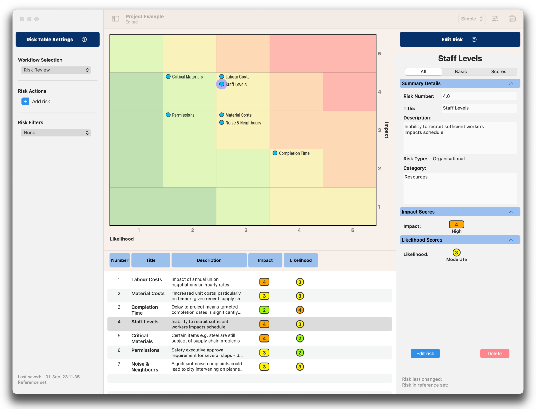Click Completion Time impact badge 2

pyautogui.click(x=264, y=310)
